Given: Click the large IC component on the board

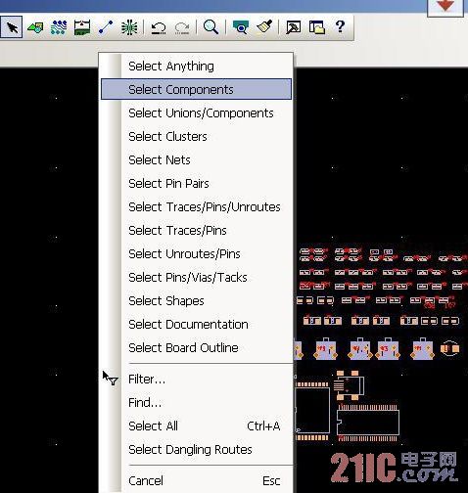Looking at the screenshot, I should 368,423.
